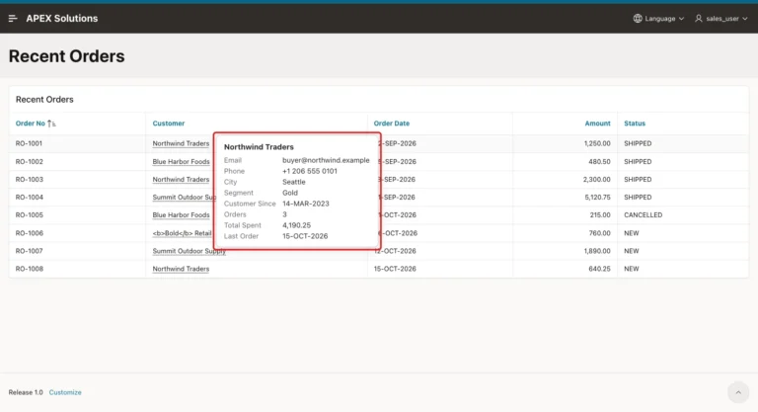Click the sales_user person icon
Screen dimensions: 758x412
(x=699, y=19)
